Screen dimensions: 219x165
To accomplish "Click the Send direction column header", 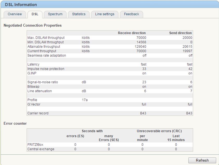I will [180, 33].
